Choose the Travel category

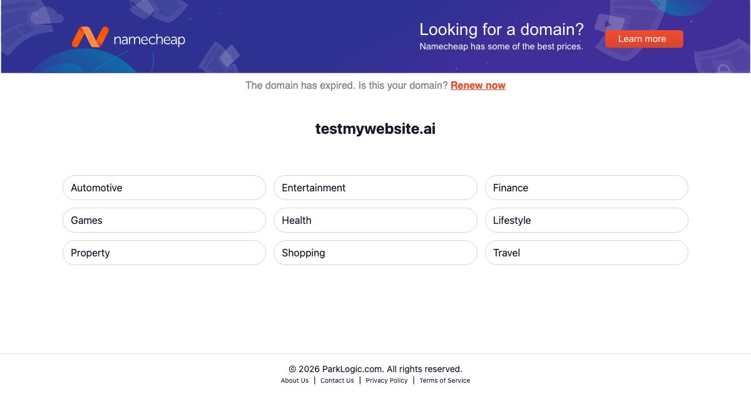coord(586,253)
